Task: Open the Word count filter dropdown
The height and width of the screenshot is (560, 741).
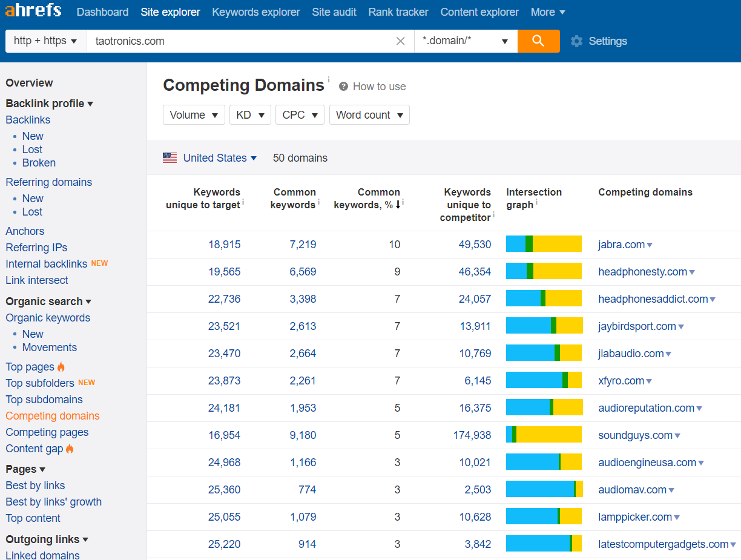Action: (369, 115)
